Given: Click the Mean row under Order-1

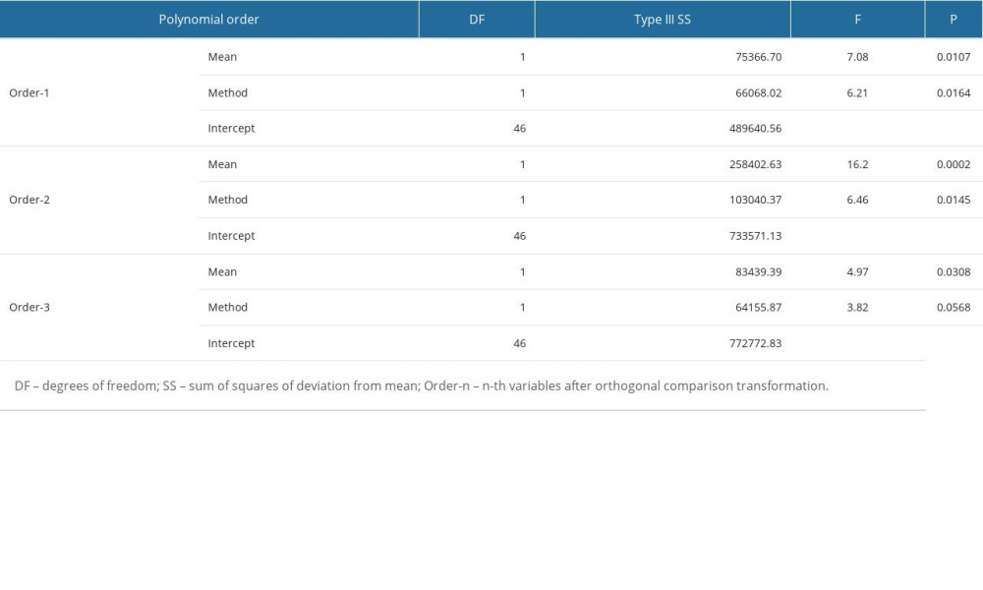Looking at the screenshot, I should coord(222,57).
